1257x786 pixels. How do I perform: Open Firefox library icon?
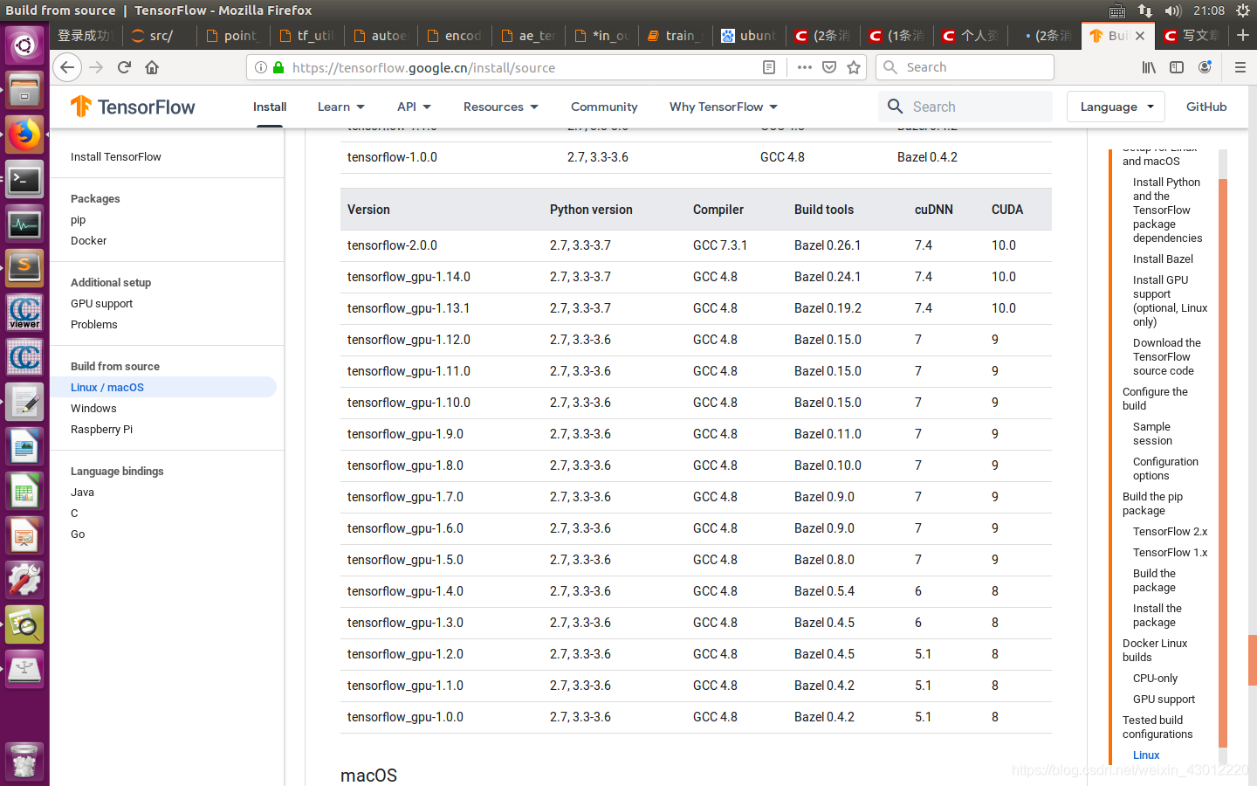1149,67
